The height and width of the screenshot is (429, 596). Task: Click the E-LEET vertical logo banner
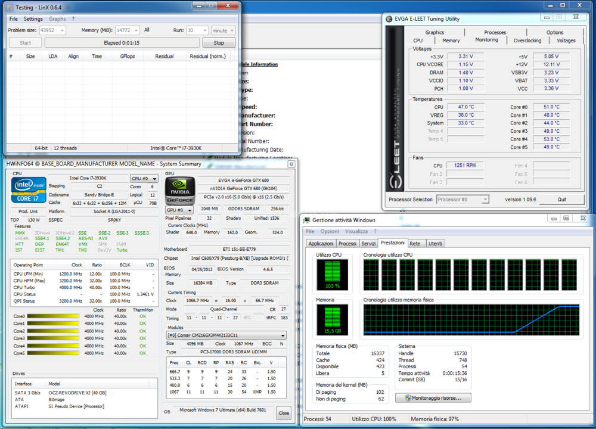[x=395, y=108]
